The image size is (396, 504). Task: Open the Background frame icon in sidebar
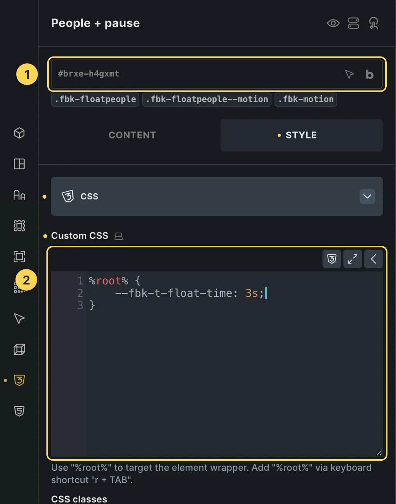(19, 226)
